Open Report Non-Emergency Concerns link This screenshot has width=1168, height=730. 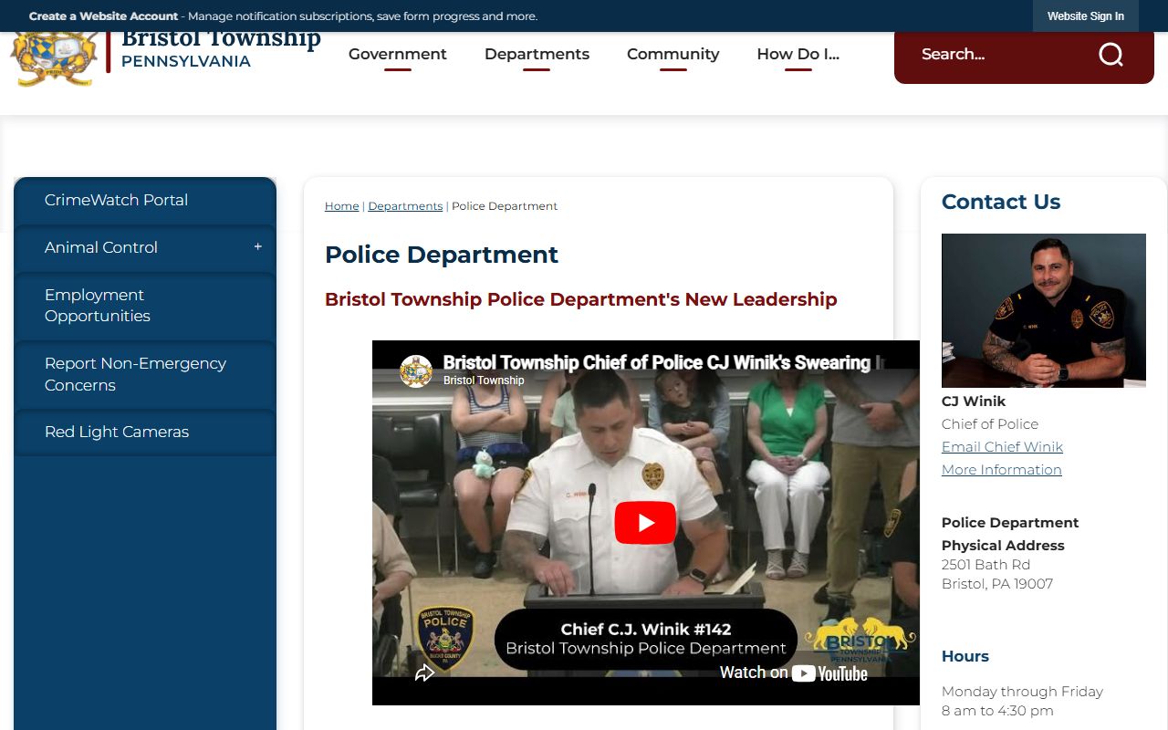[145, 374]
